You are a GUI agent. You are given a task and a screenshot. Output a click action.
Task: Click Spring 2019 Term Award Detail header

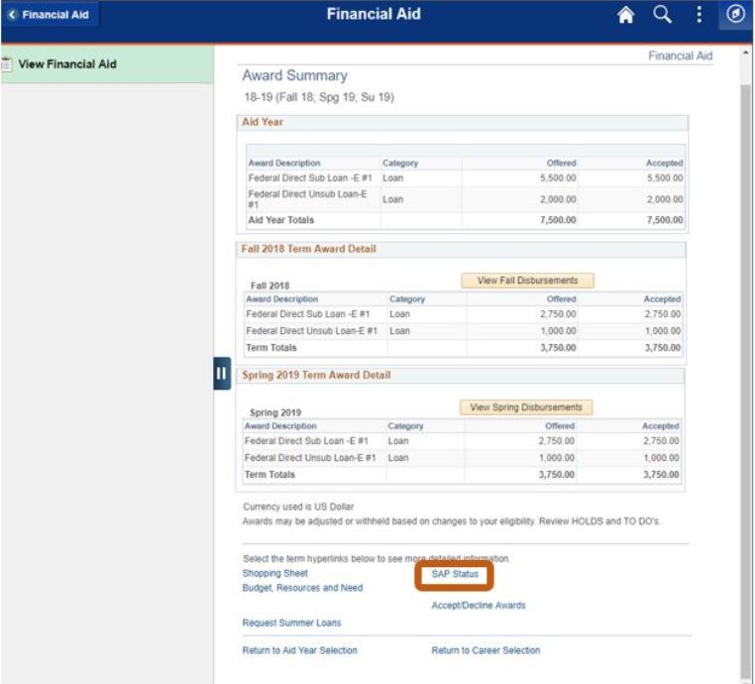[x=460, y=376]
